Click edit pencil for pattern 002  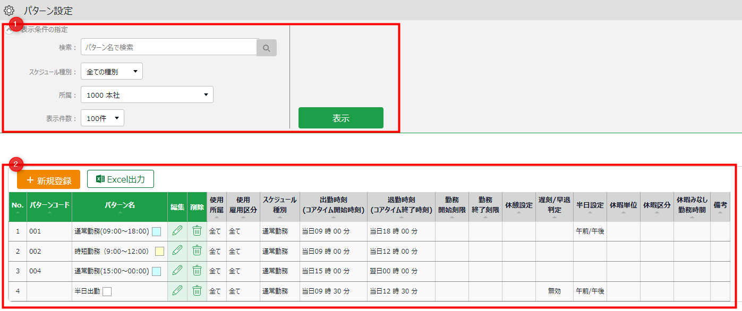pyautogui.click(x=177, y=250)
